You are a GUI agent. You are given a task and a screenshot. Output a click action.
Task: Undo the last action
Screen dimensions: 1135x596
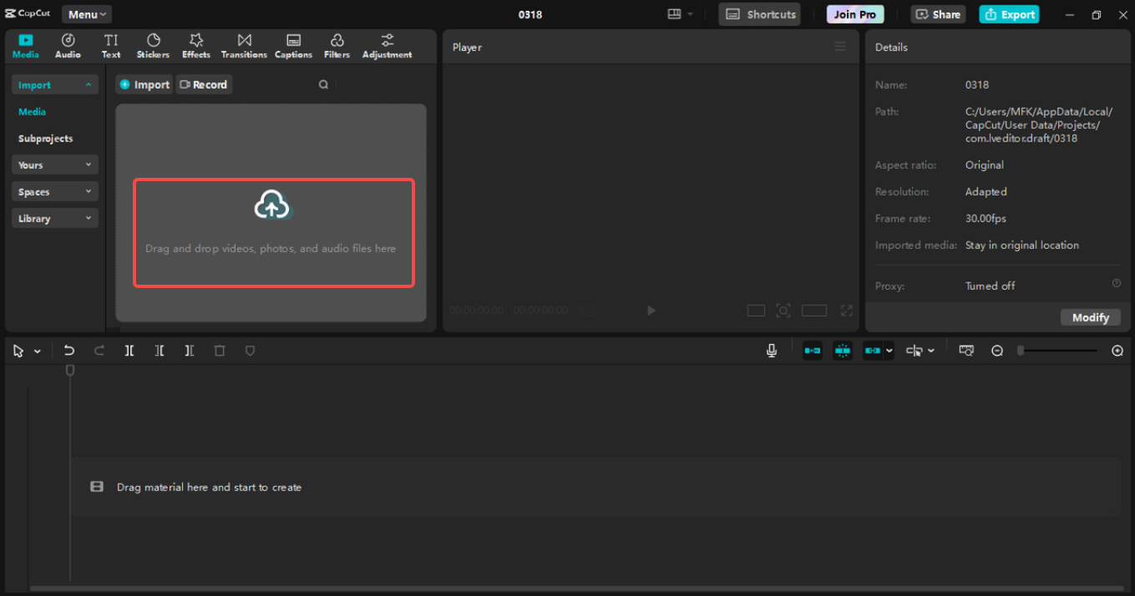click(x=69, y=351)
